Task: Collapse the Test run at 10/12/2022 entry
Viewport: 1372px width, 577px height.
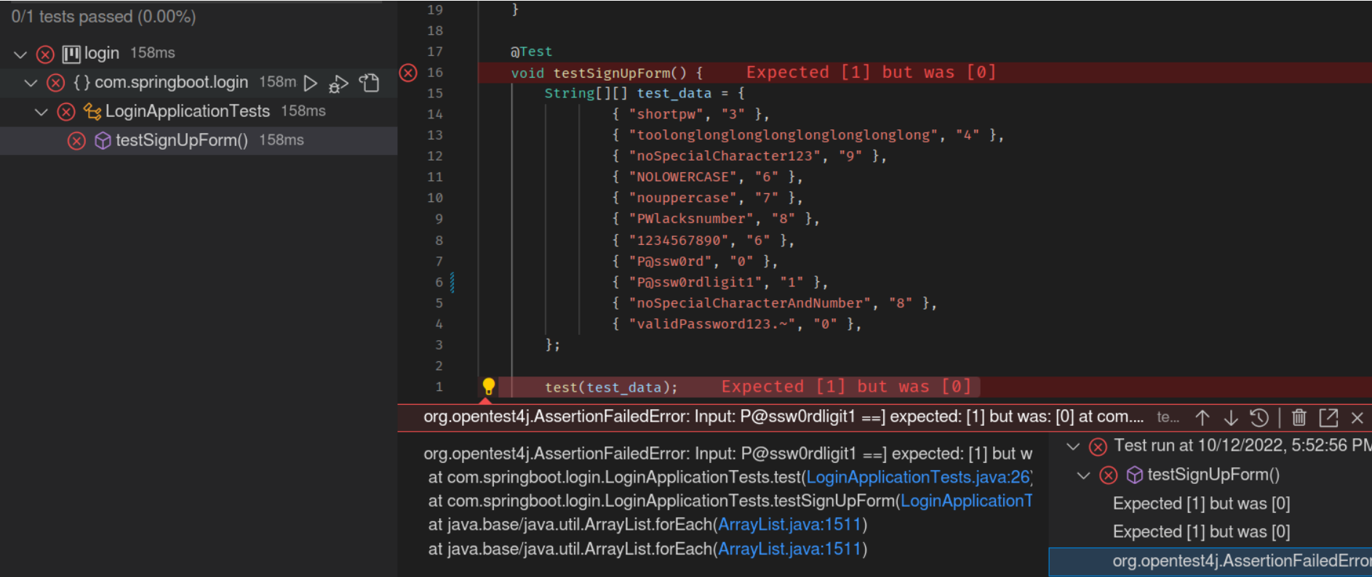Action: tap(1073, 446)
